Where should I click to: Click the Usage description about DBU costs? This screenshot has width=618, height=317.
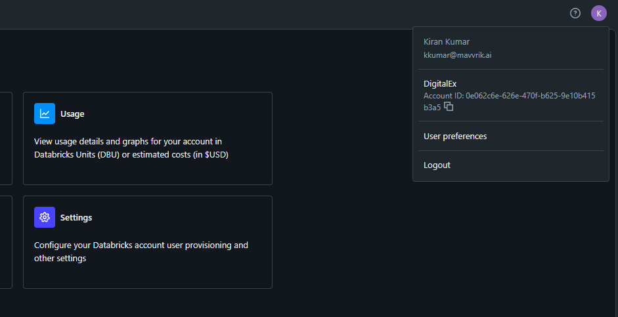(x=131, y=148)
